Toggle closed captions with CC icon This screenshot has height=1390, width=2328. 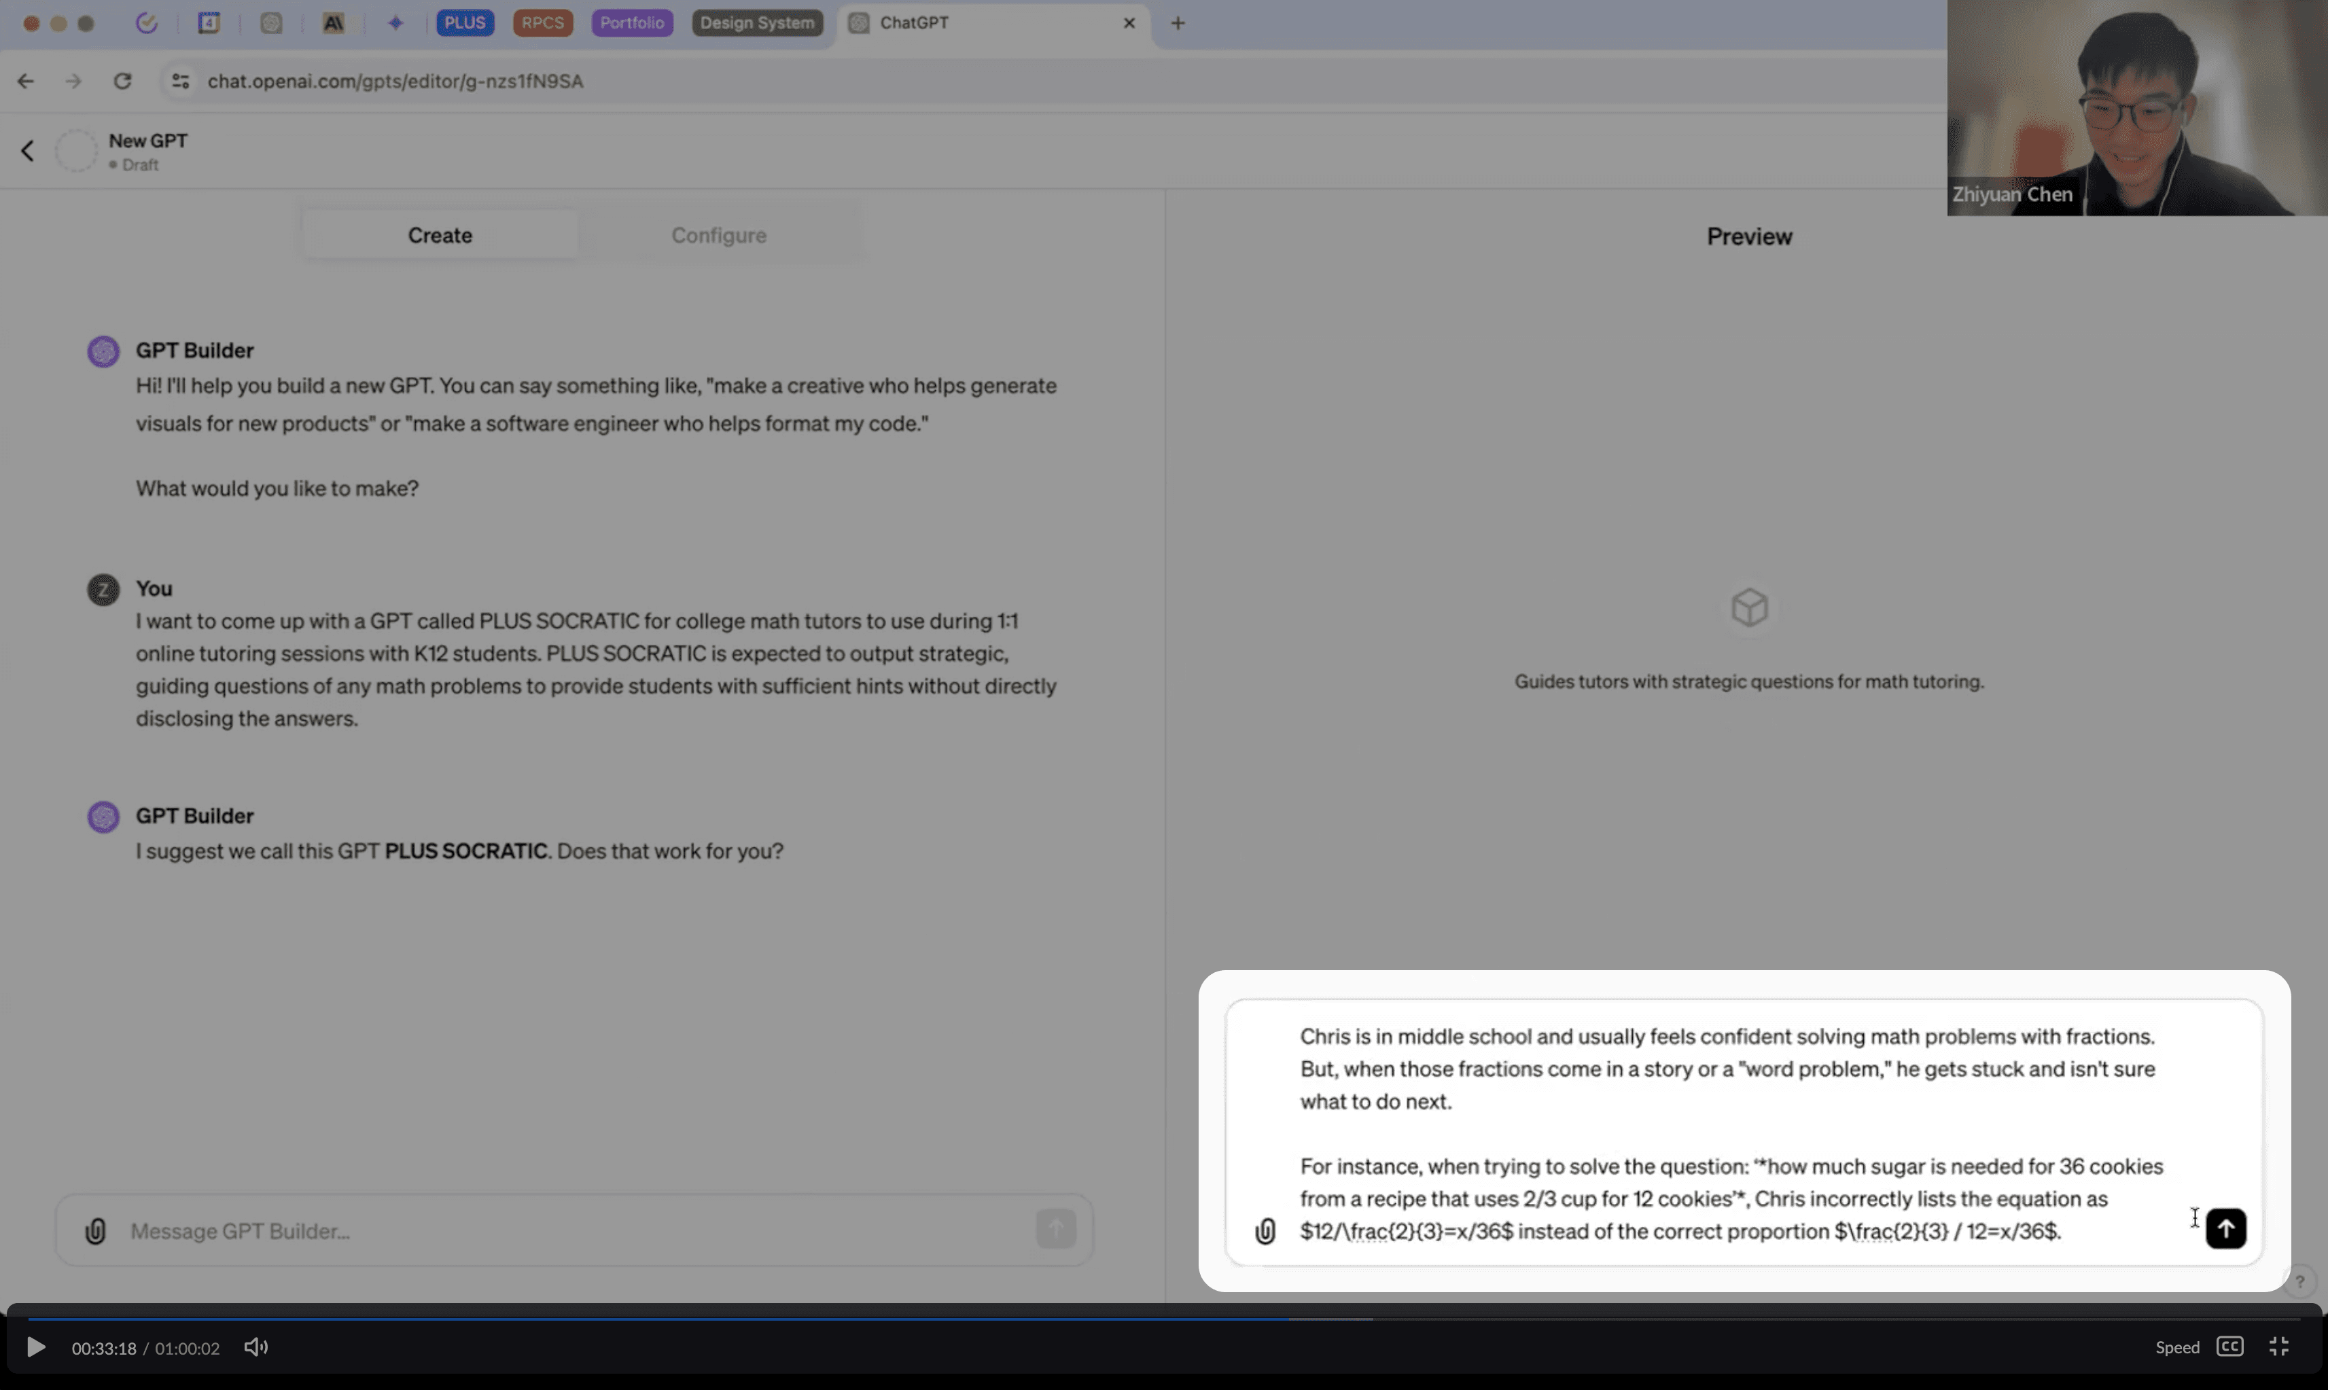point(2229,1347)
